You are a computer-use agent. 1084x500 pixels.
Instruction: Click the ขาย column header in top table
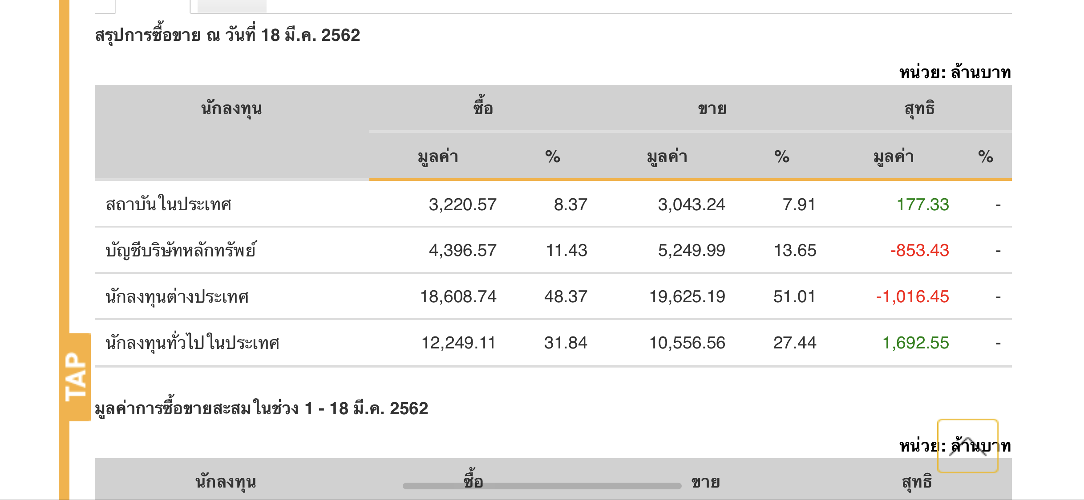point(712,108)
